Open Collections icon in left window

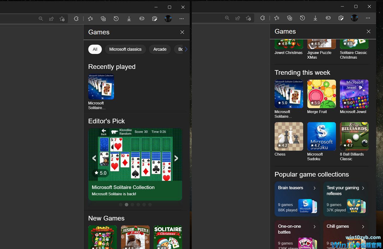click(103, 19)
